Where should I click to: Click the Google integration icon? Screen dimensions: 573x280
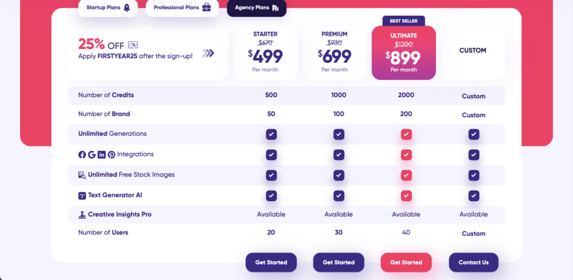point(92,155)
